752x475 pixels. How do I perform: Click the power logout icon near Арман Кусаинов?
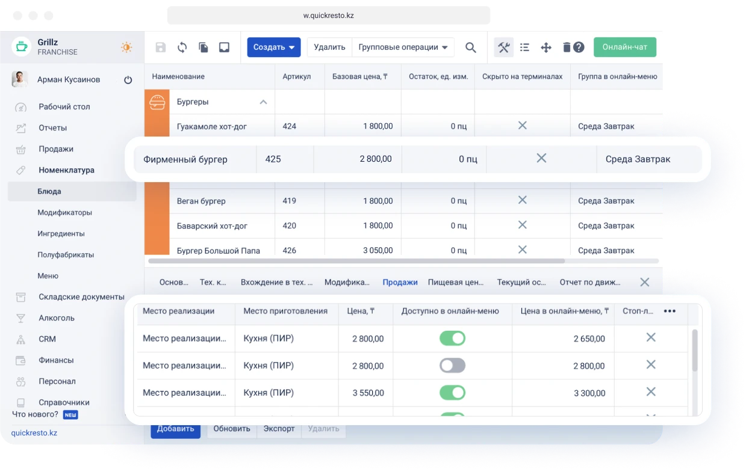(x=128, y=79)
